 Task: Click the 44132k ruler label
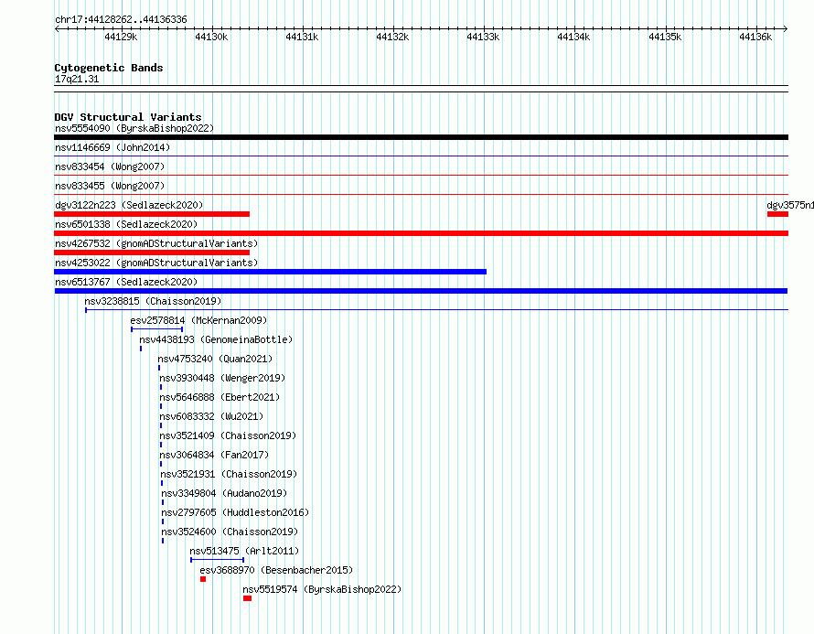(x=392, y=37)
